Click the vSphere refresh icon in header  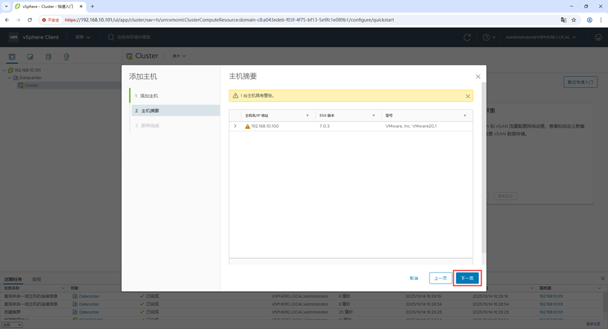(467, 37)
